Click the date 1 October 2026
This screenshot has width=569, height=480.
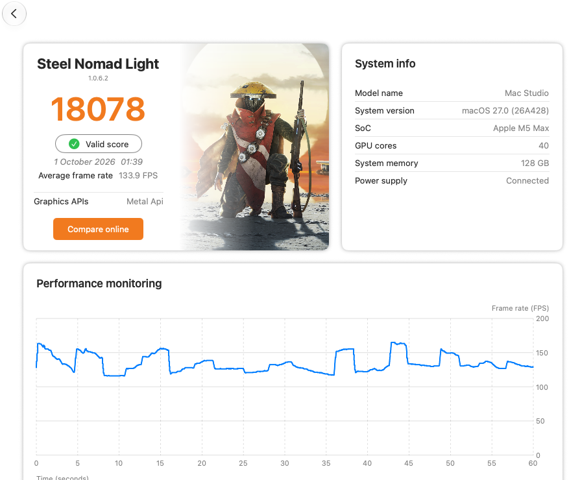[84, 162]
